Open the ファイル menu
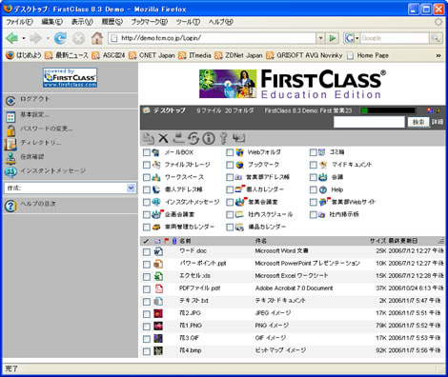 19,22
